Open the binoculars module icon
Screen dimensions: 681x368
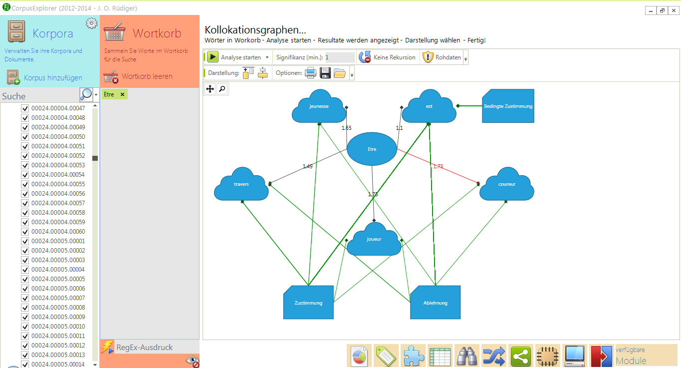click(x=467, y=356)
